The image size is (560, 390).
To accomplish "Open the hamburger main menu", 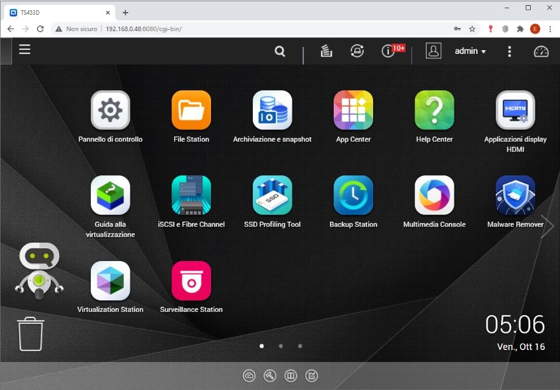I will (25, 50).
